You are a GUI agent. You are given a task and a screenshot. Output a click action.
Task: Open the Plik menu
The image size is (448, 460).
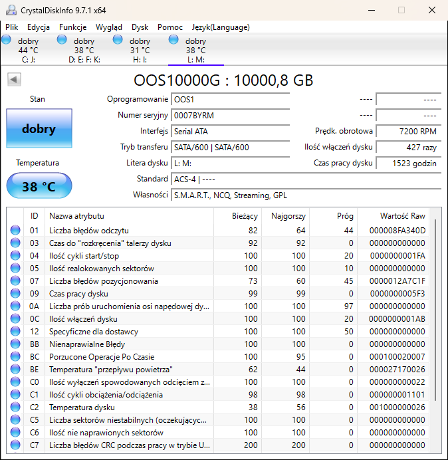pos(12,27)
